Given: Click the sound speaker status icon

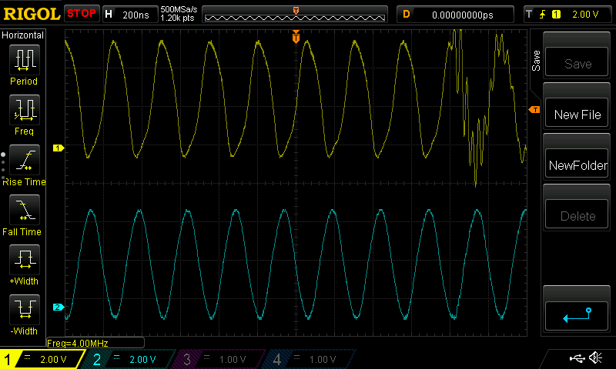Looking at the screenshot, I should (x=596, y=357).
